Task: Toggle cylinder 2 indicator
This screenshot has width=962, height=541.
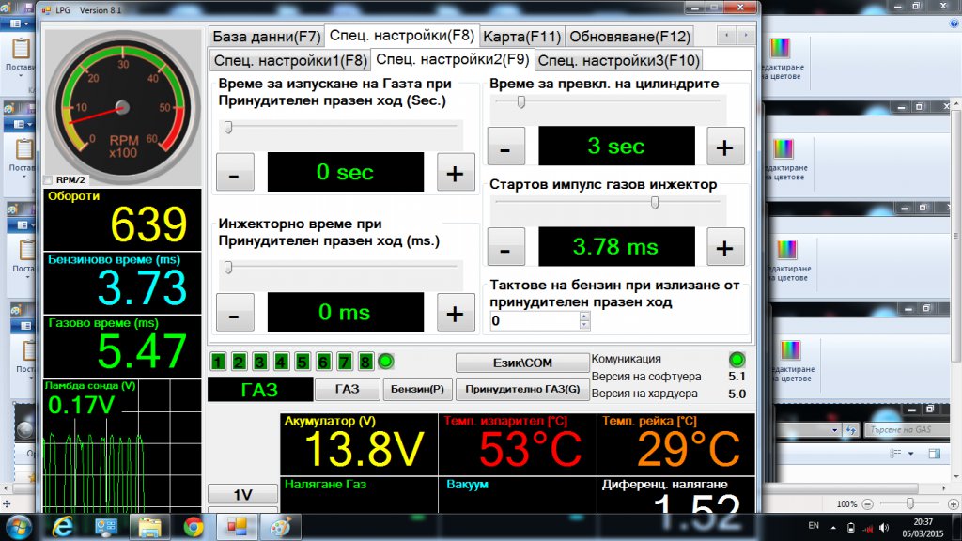Action: (240, 362)
